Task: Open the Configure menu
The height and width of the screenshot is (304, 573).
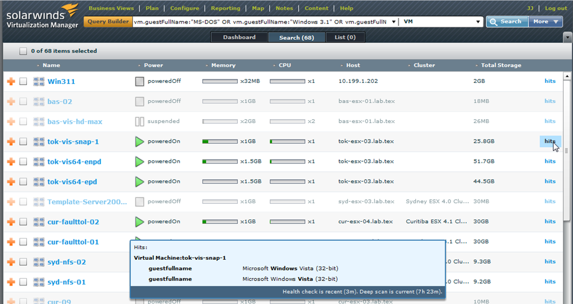Action: click(x=185, y=8)
